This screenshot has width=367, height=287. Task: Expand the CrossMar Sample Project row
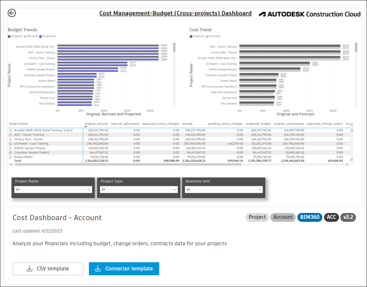click(10, 153)
